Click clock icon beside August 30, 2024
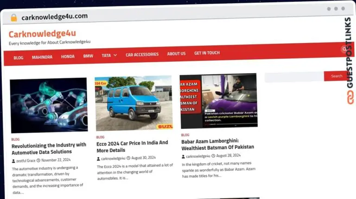The height and width of the screenshot is (199, 356). pos(128,158)
